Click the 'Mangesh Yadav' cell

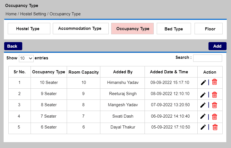coord(123,105)
